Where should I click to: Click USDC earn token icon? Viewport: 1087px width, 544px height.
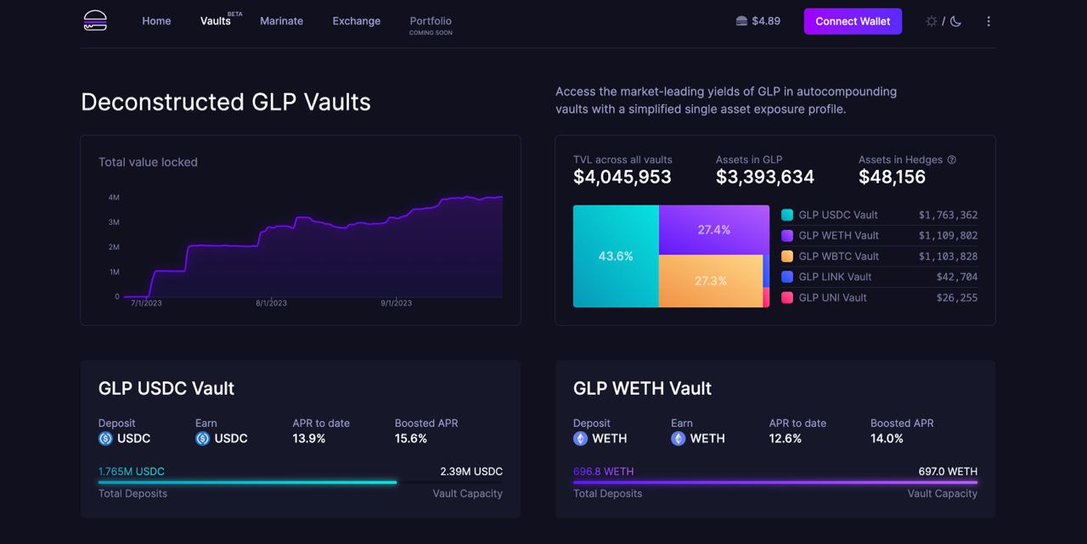[203, 439]
